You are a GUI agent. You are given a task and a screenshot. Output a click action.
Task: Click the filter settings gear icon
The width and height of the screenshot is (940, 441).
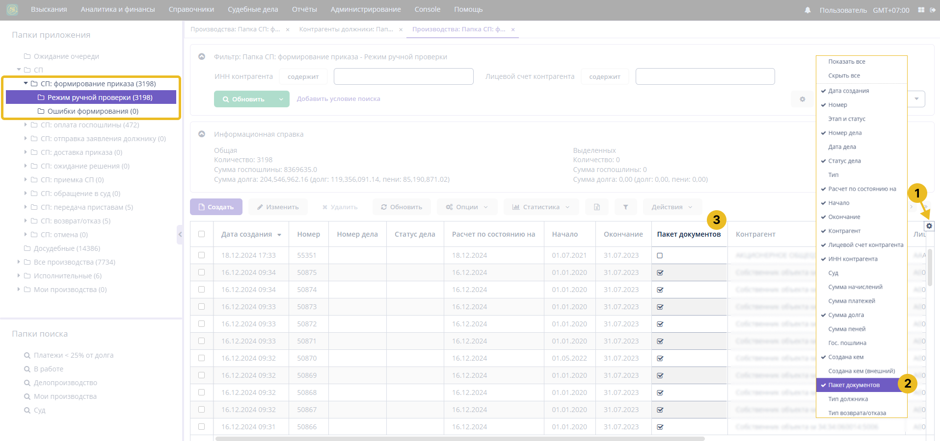pos(802,99)
